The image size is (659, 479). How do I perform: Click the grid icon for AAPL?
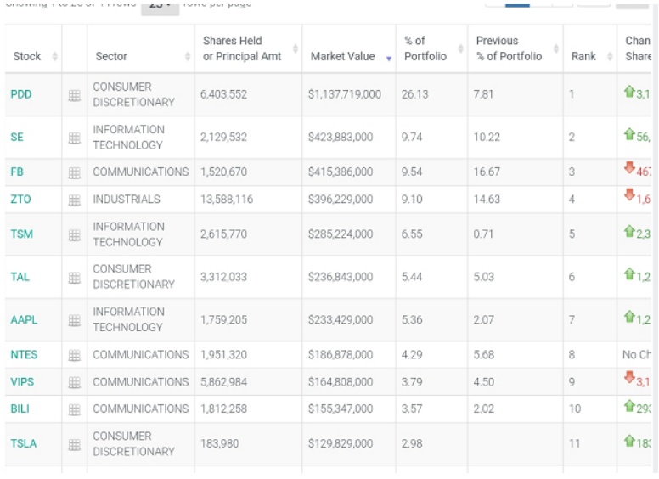tap(75, 320)
